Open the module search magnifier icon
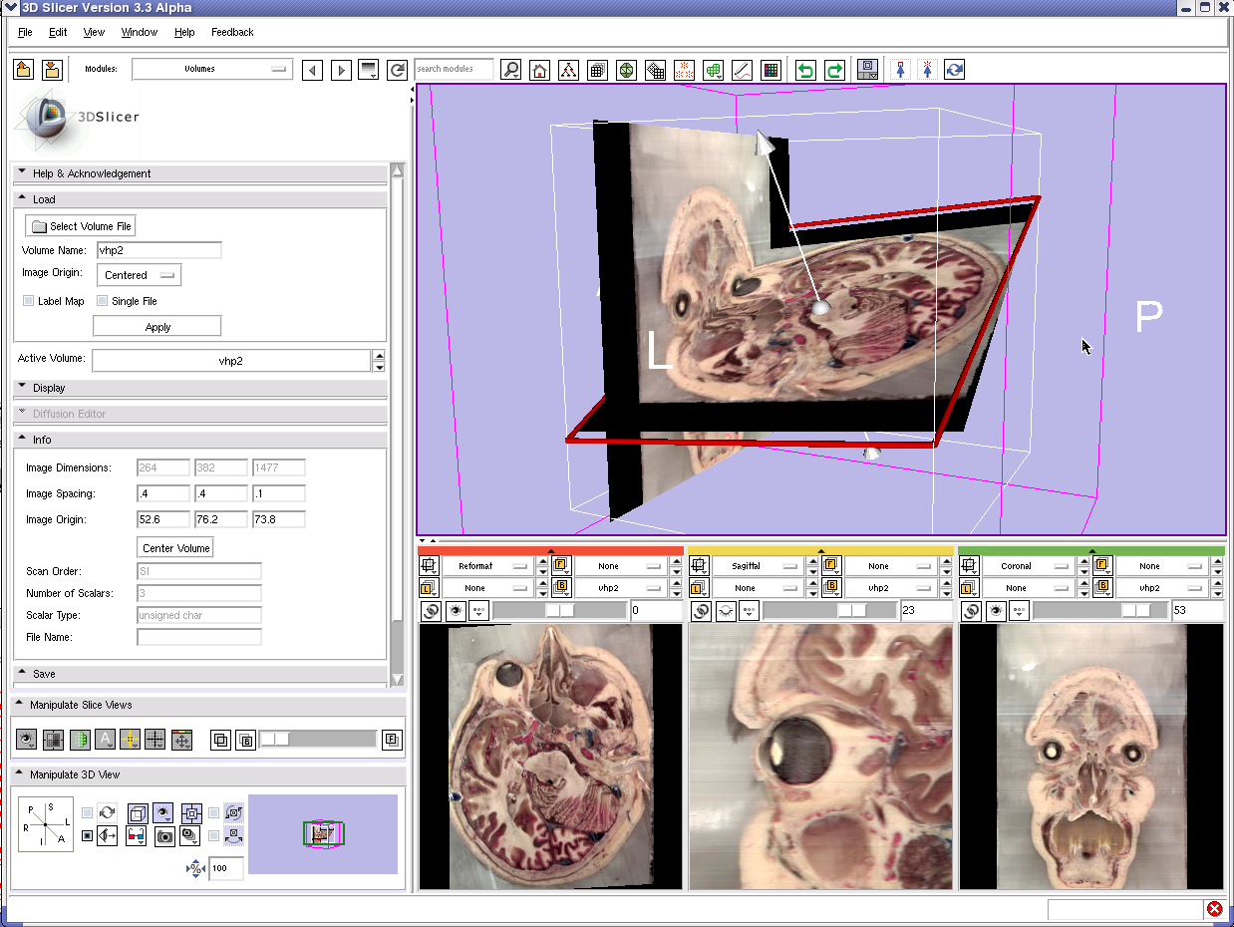This screenshot has width=1234, height=927. [x=510, y=70]
